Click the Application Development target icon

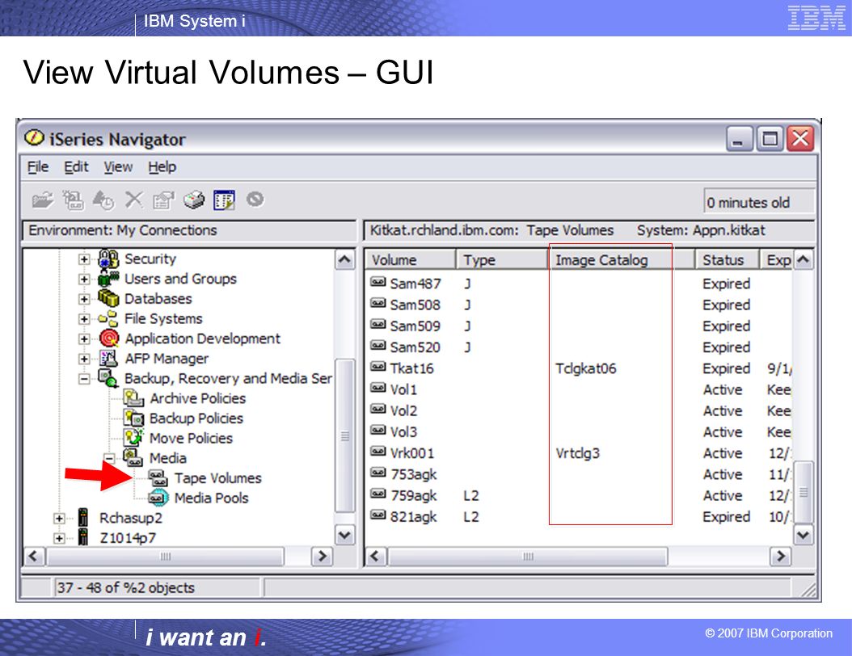pos(109,339)
